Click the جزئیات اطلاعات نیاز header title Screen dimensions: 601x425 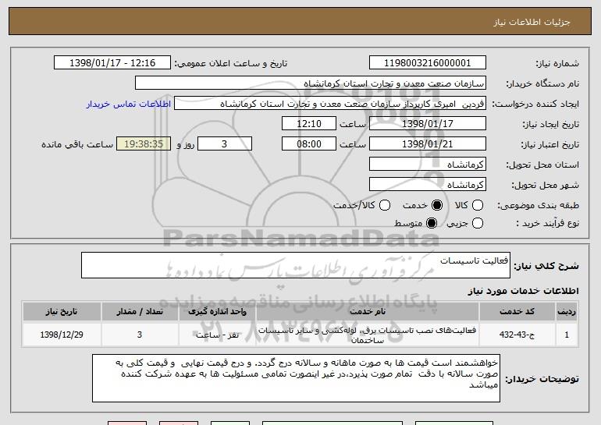point(532,22)
